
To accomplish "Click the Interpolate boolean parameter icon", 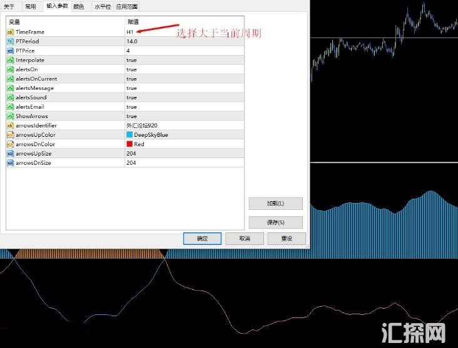I will pos(10,60).
